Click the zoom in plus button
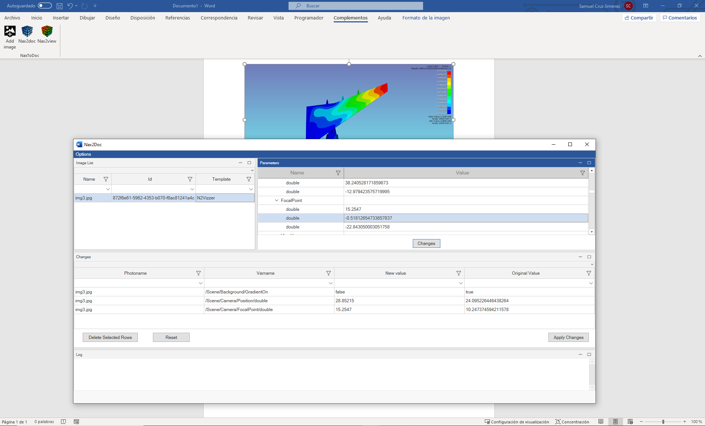Image resolution: width=705 pixels, height=426 pixels. point(685,422)
